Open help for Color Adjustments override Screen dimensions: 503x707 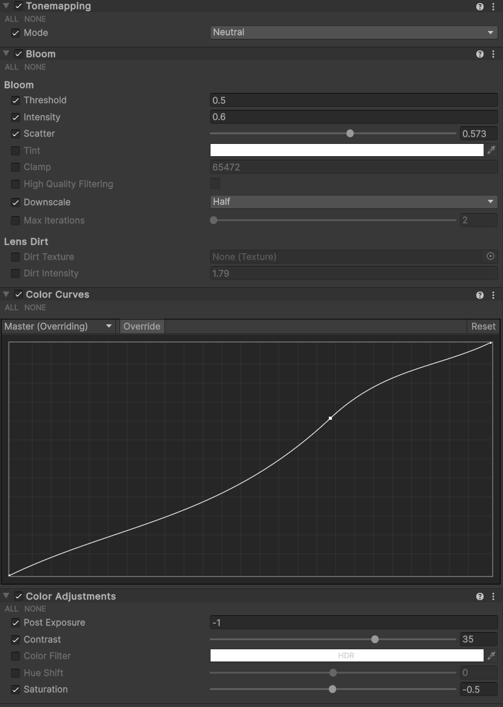479,596
